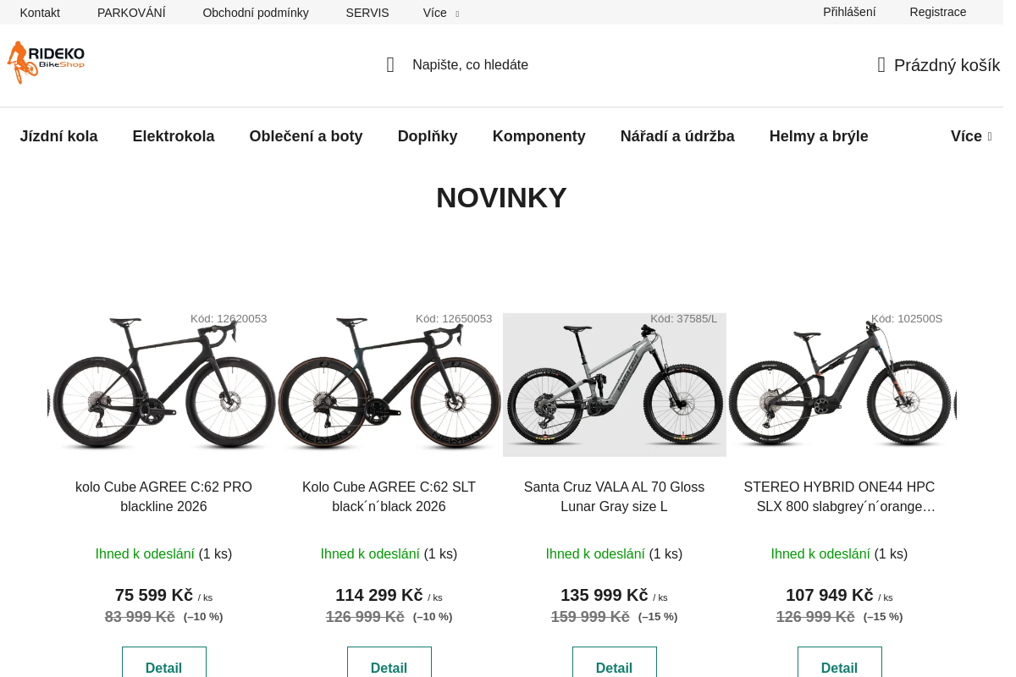Open the Helmy a brýle menu

(x=819, y=136)
